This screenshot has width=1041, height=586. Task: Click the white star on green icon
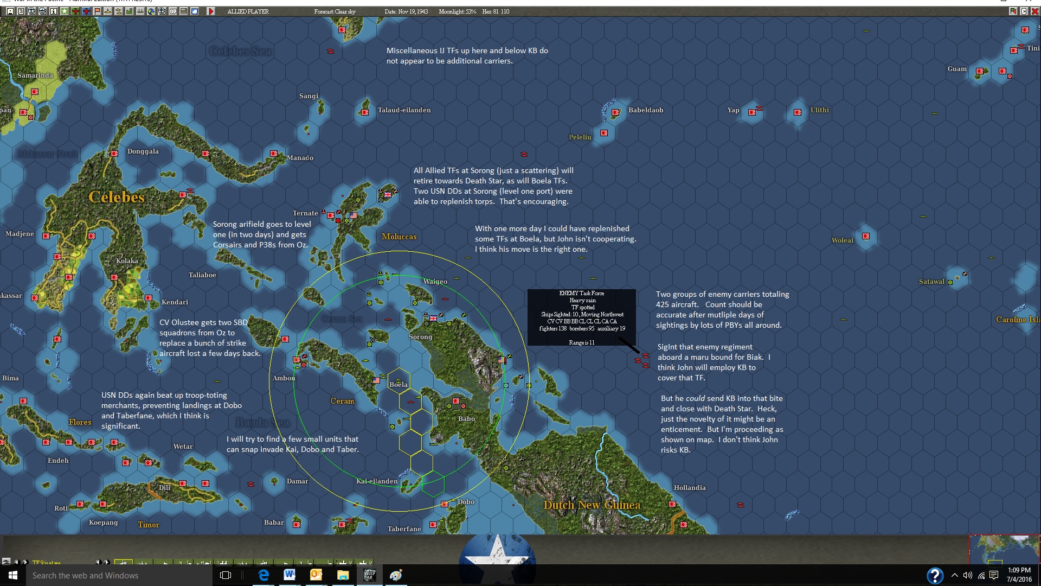coord(64,11)
